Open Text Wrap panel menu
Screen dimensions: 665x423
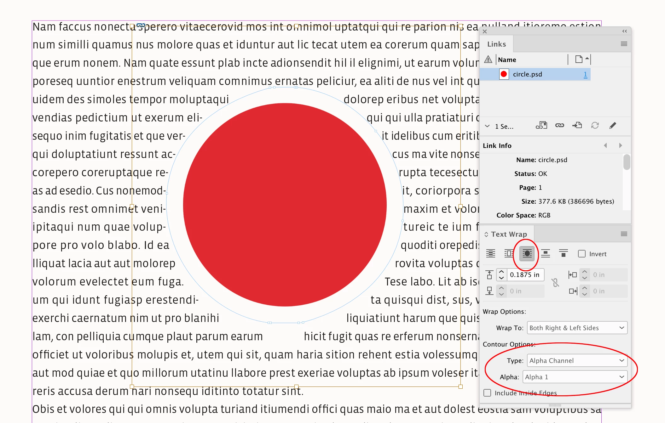pos(624,234)
